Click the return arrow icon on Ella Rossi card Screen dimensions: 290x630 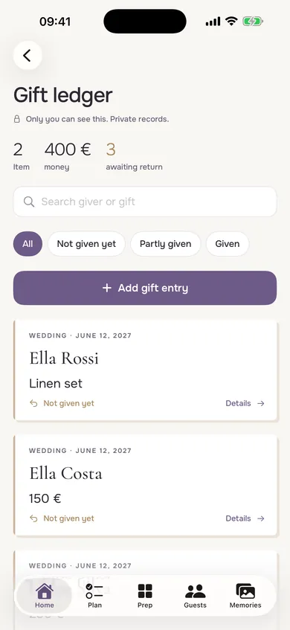[x=33, y=403]
